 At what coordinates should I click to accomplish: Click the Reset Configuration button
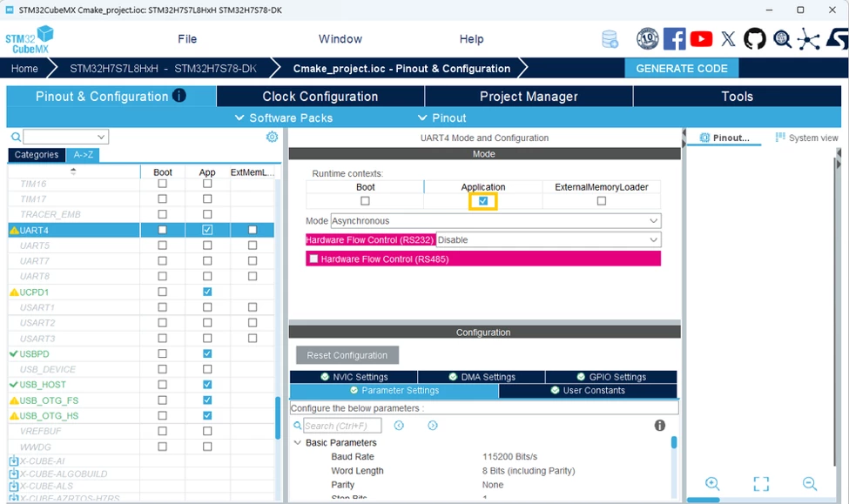347,355
